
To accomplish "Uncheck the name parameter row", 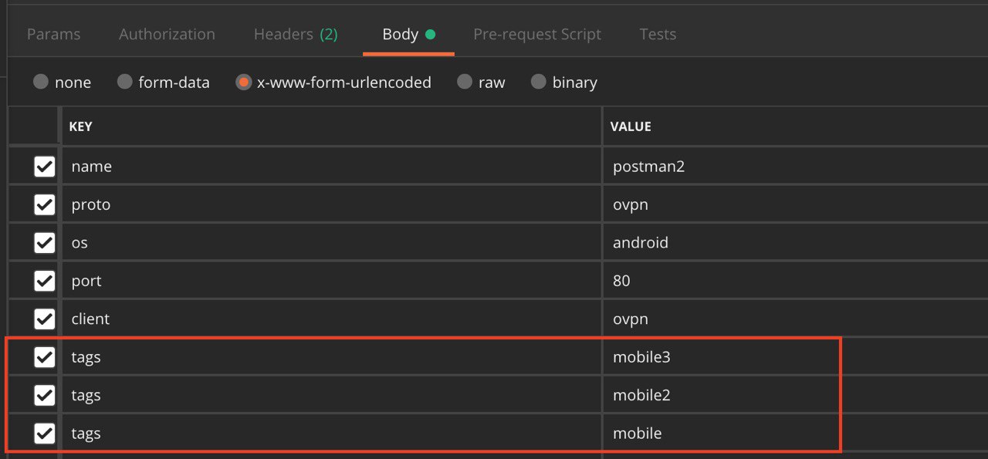I will point(45,167).
